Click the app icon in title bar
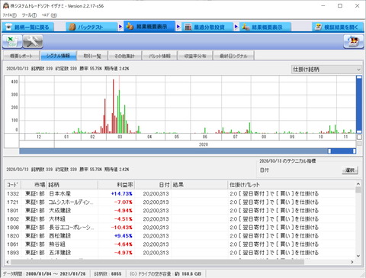This screenshot has height=278, width=366. 5,6
